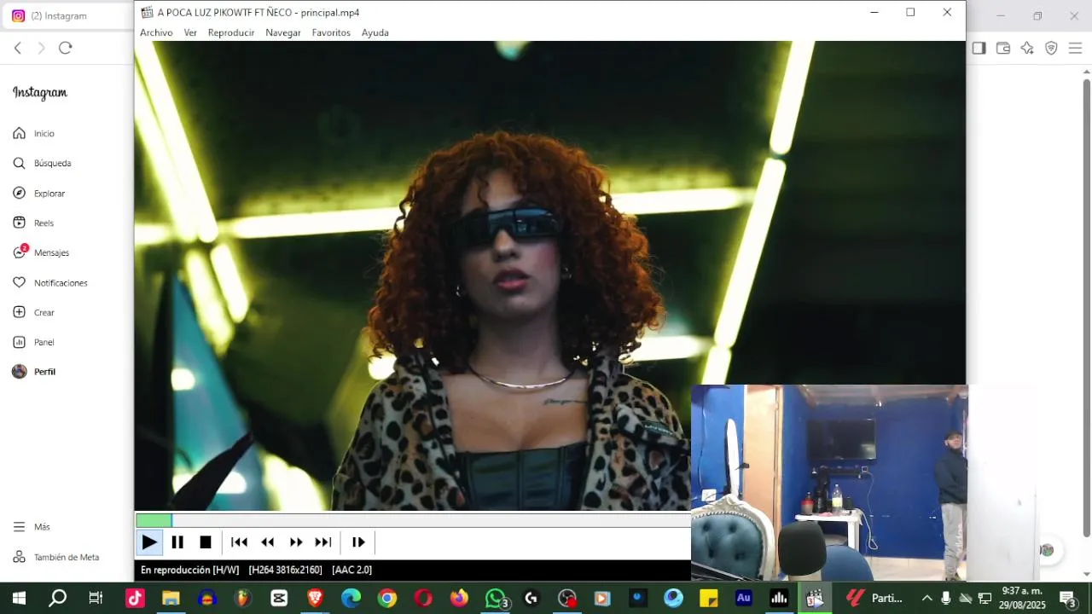
Task: Stop the video with the square button
Action: click(206, 542)
